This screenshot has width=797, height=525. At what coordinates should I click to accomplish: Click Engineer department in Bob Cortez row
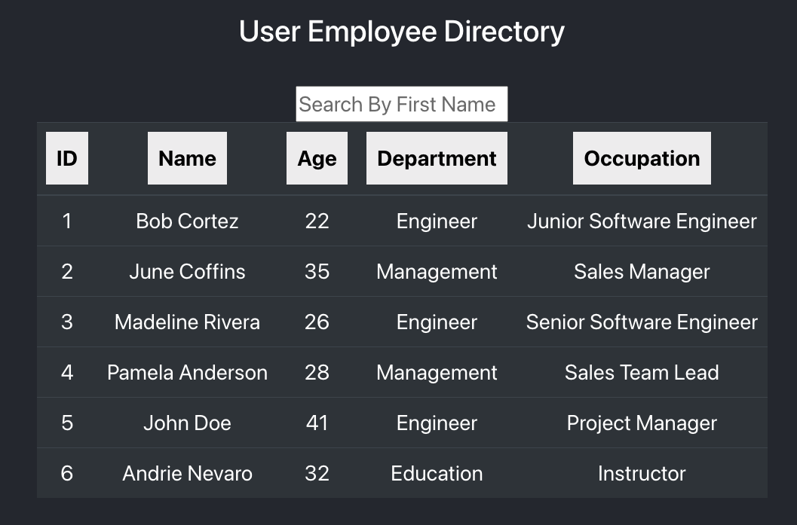pos(437,221)
